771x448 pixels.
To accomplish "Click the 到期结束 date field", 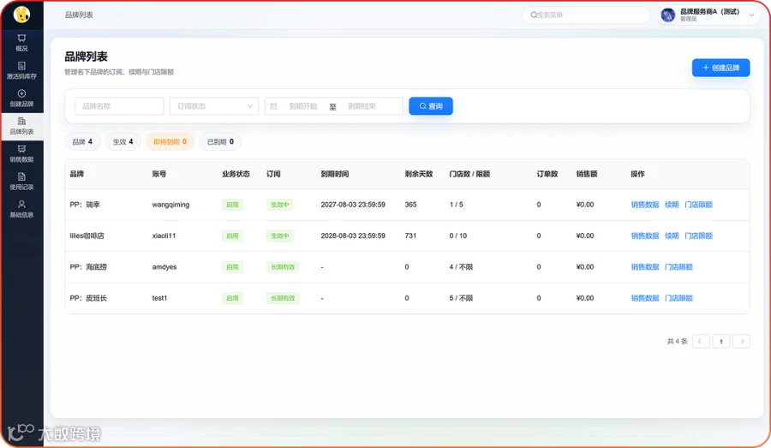I will click(362, 106).
